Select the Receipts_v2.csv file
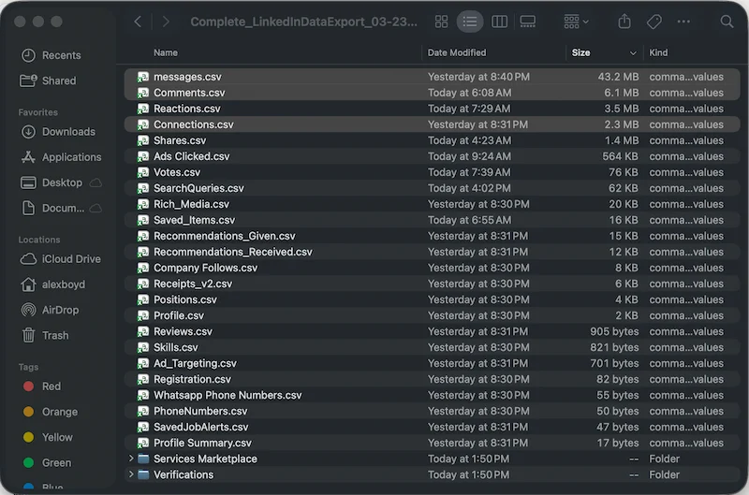Image resolution: width=749 pixels, height=495 pixels. [x=433, y=284]
